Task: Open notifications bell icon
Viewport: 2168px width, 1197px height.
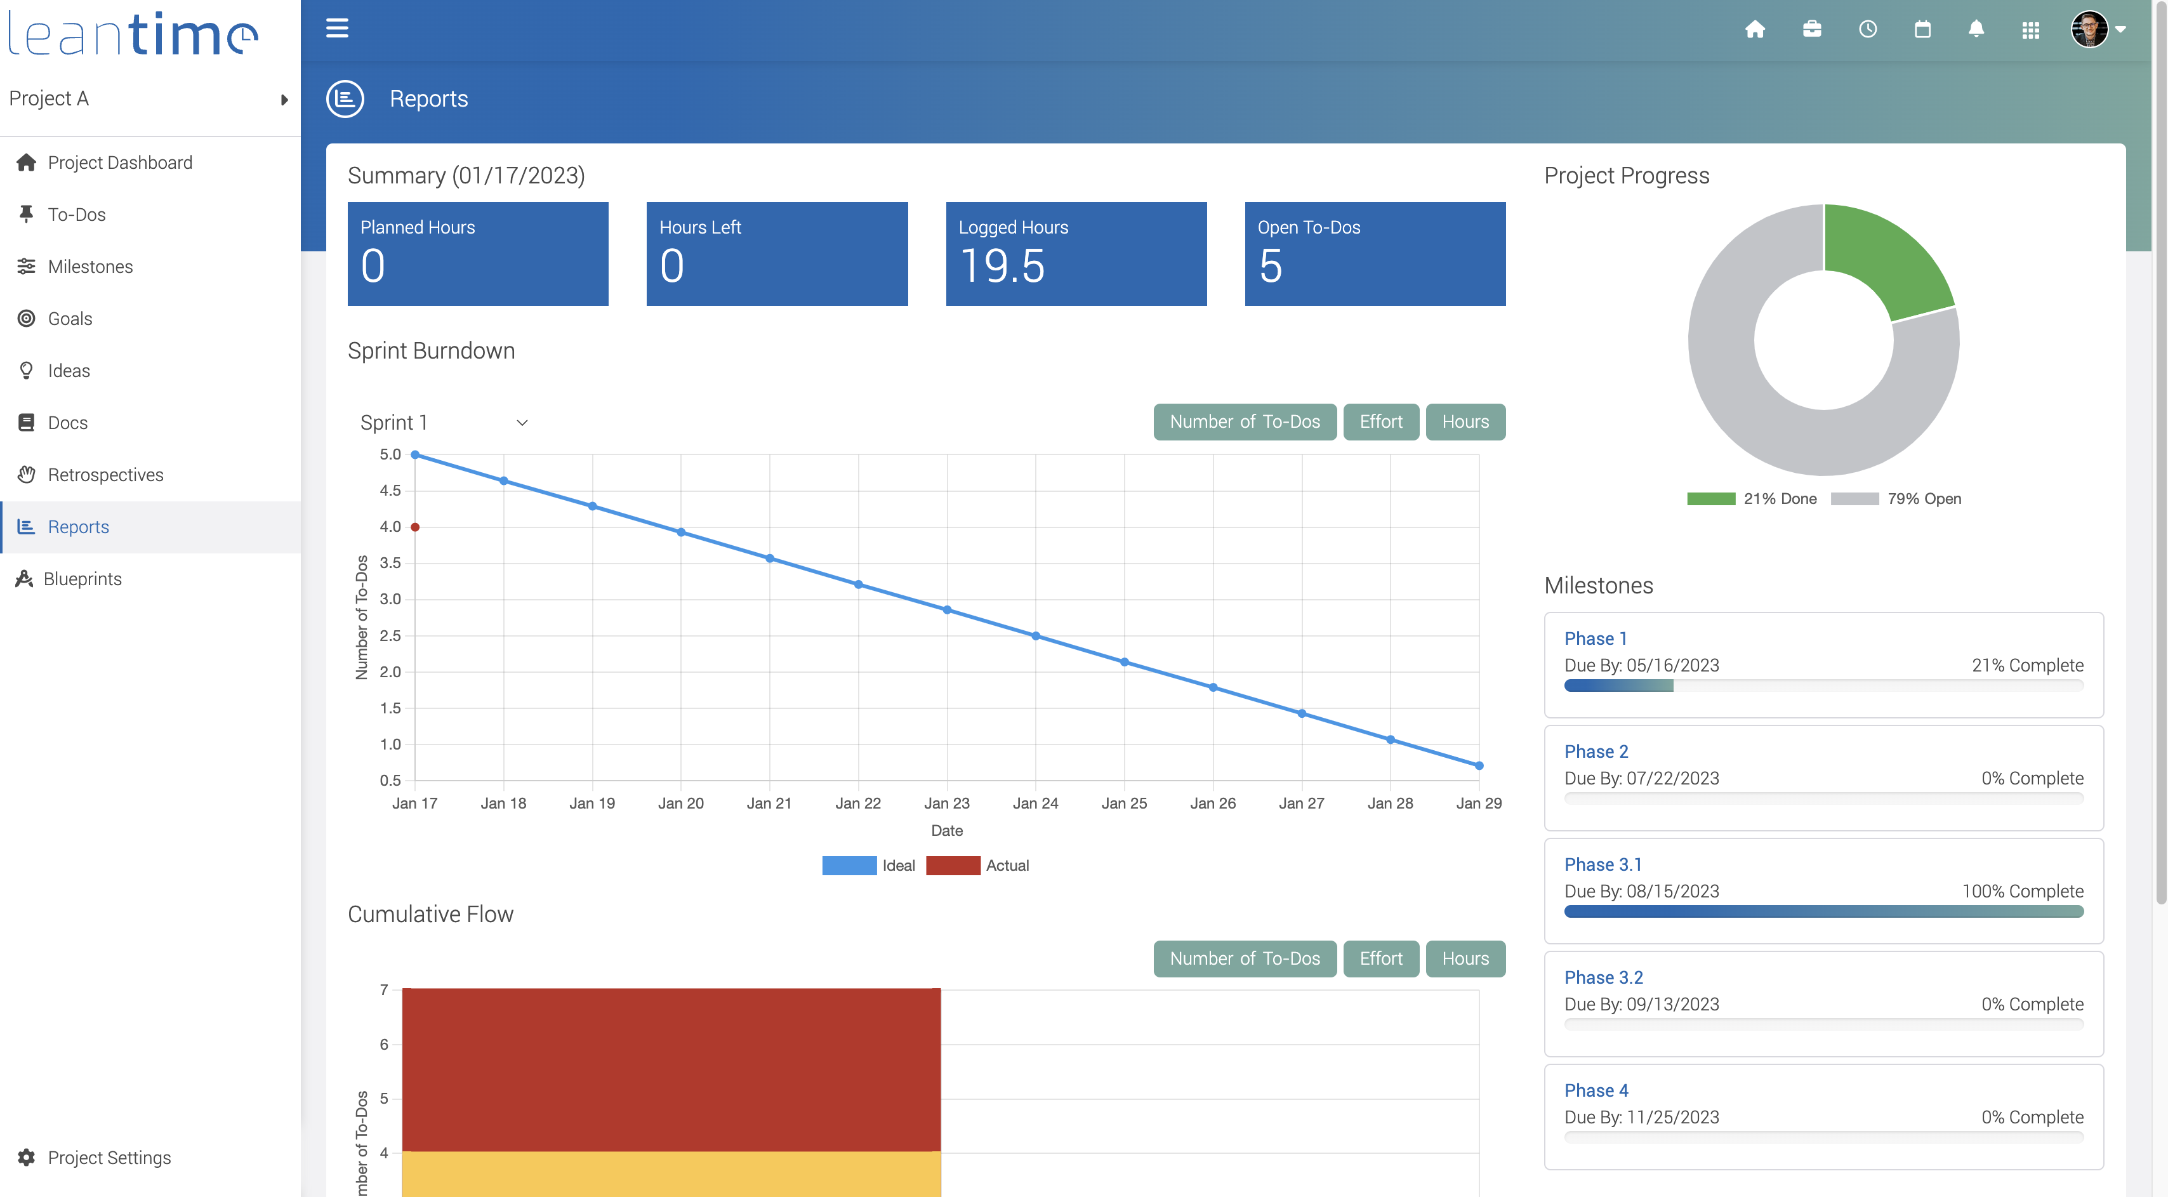Action: 1976,29
